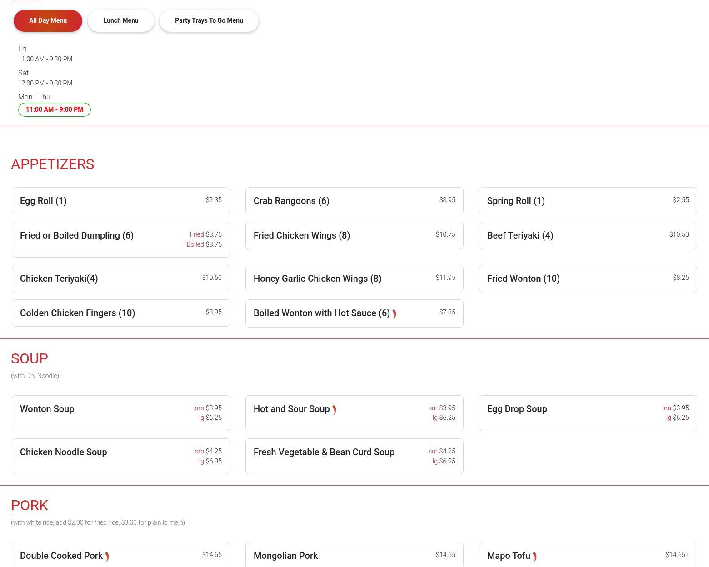Screen dimensions: 709x567
Task: Open Fried or Boiled Dumpling (6) item
Action: [121, 239]
